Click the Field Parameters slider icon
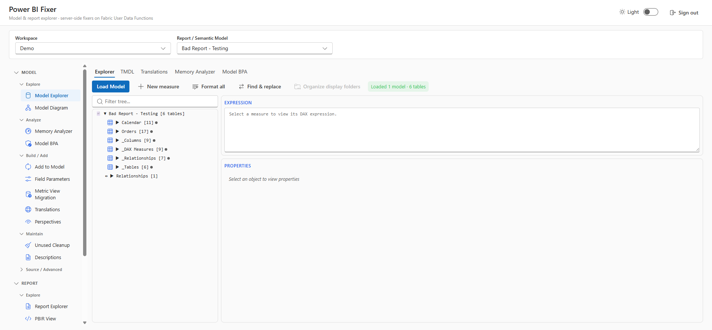 [28, 179]
